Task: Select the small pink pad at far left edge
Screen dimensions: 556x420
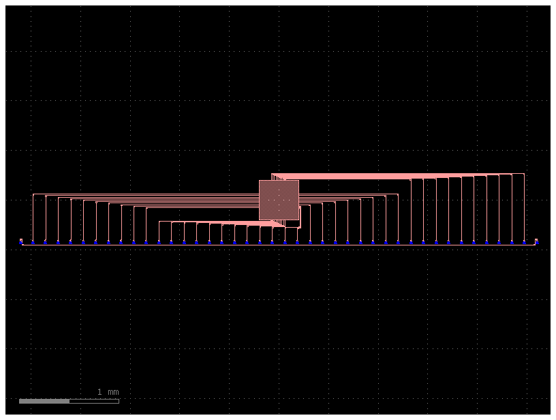Action: point(21,239)
